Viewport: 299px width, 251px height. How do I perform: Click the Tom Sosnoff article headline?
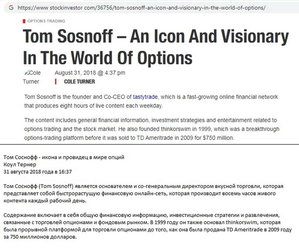coord(155,47)
